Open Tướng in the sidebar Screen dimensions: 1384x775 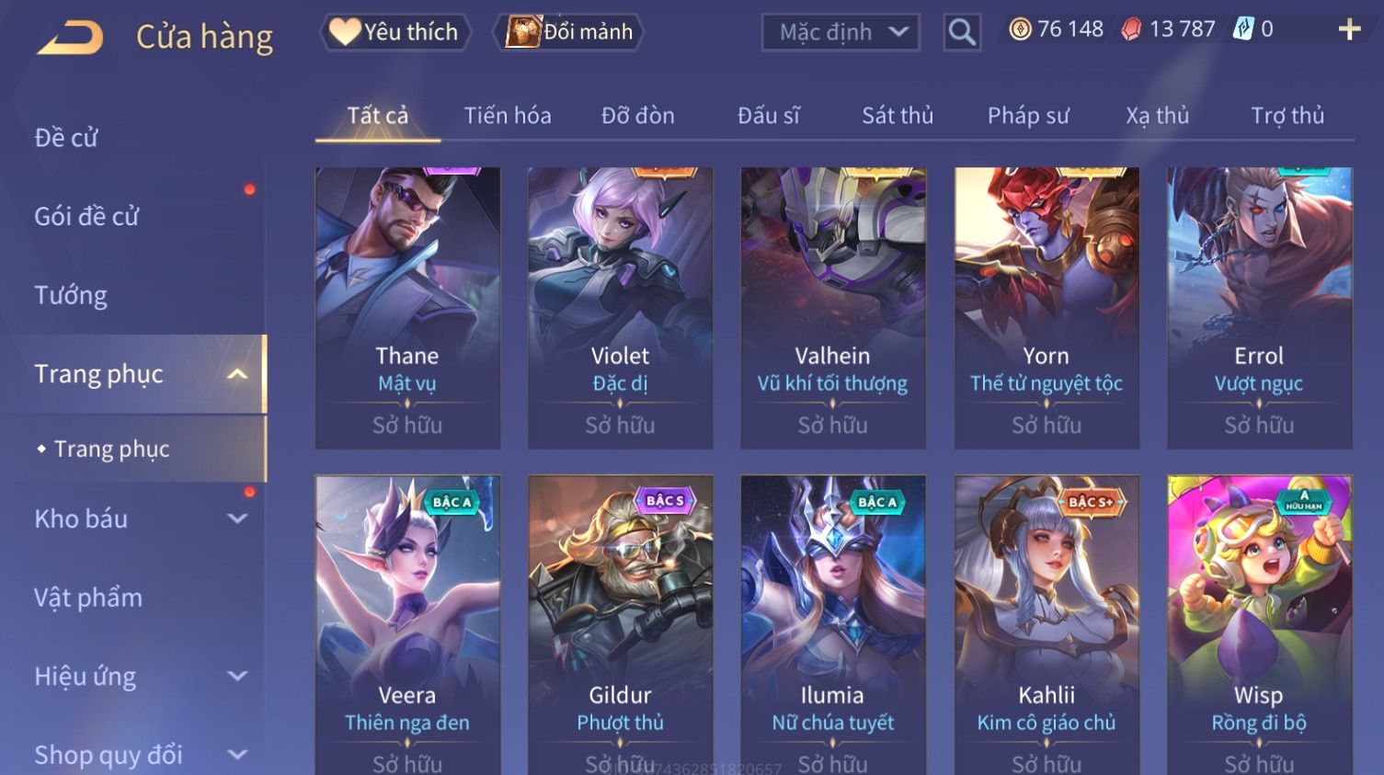71,295
